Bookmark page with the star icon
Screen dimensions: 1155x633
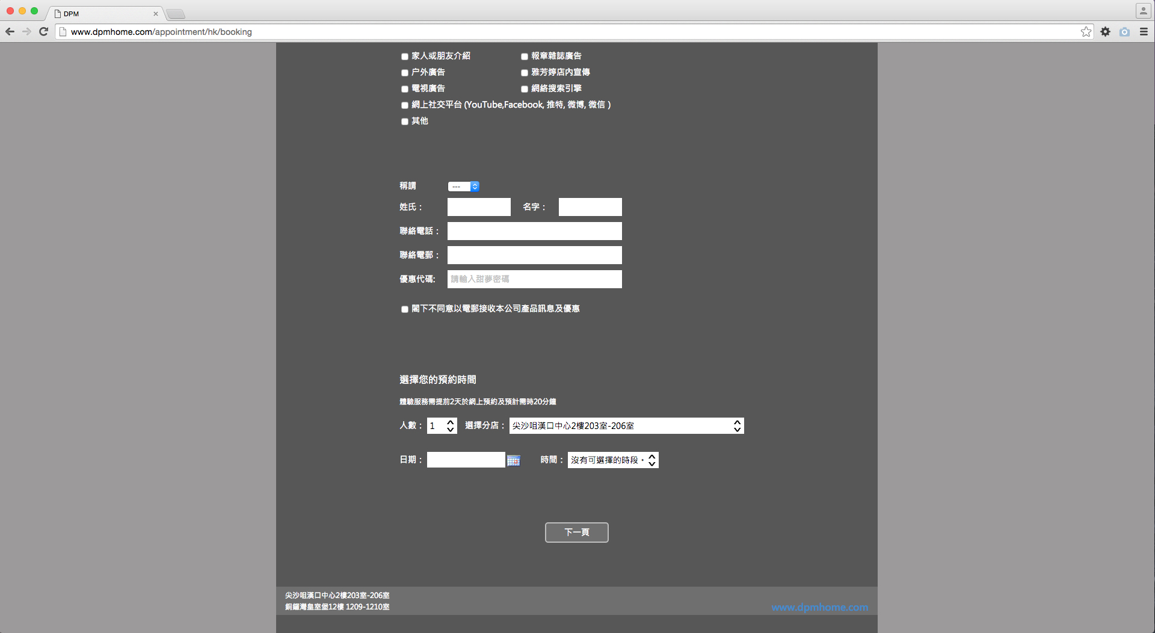1086,32
